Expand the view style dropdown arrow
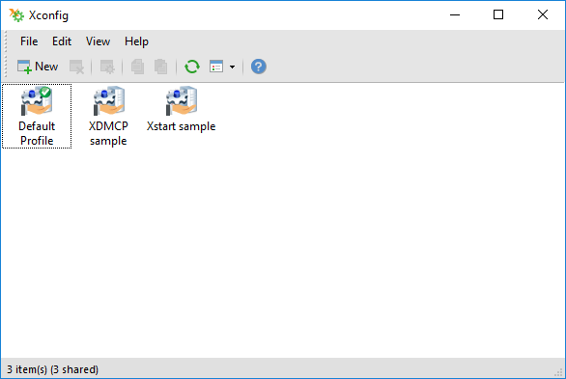The image size is (566, 379). [232, 67]
